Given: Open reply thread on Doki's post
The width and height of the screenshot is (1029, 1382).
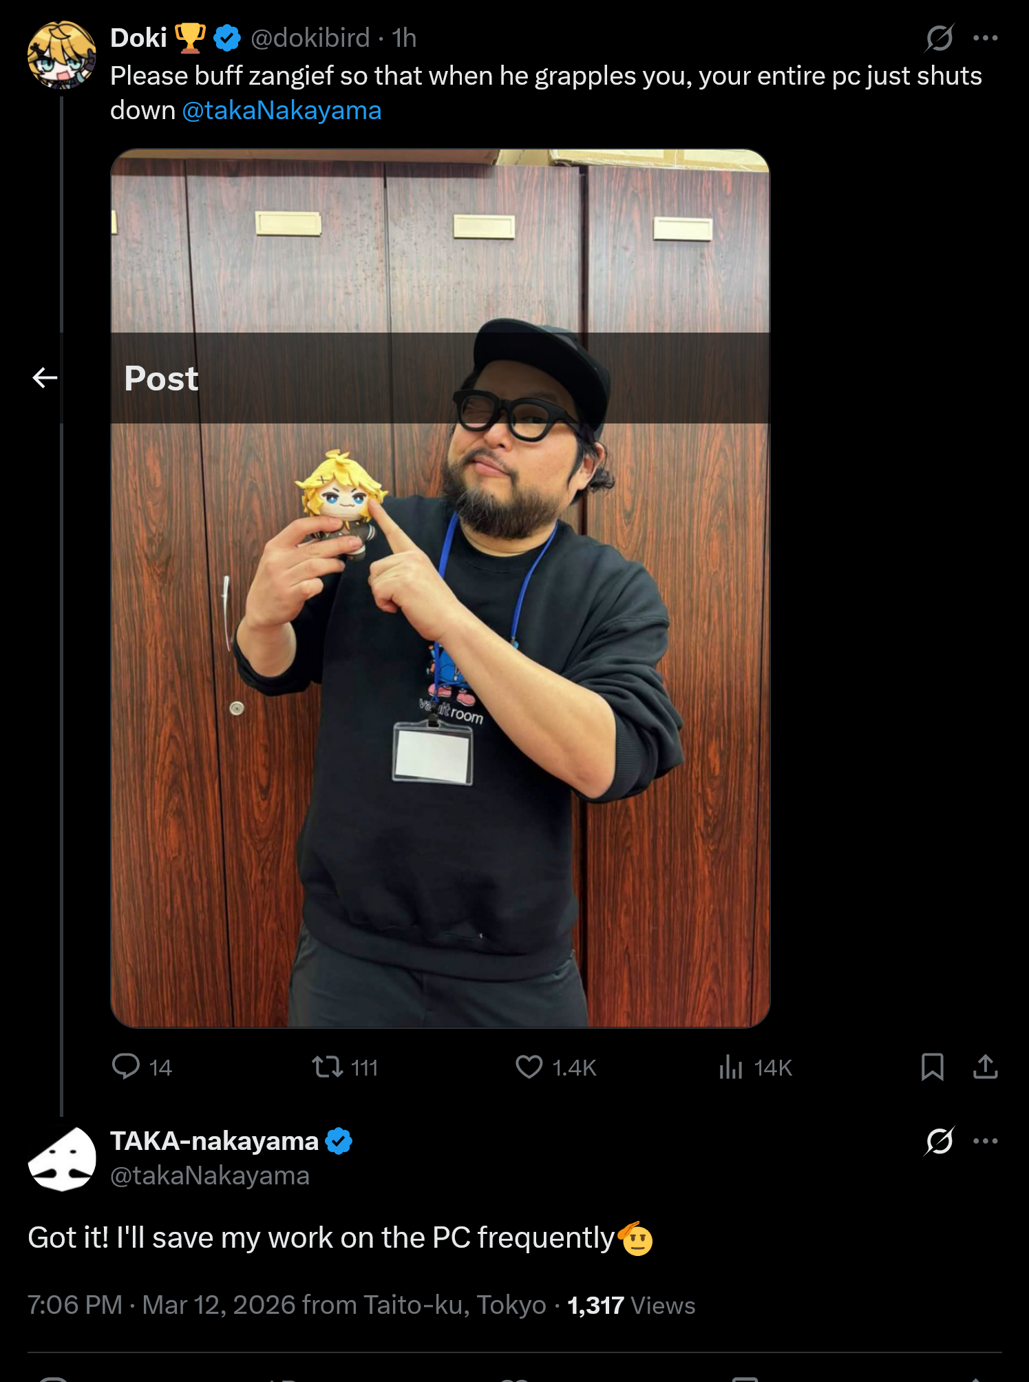Looking at the screenshot, I should 142,1067.
